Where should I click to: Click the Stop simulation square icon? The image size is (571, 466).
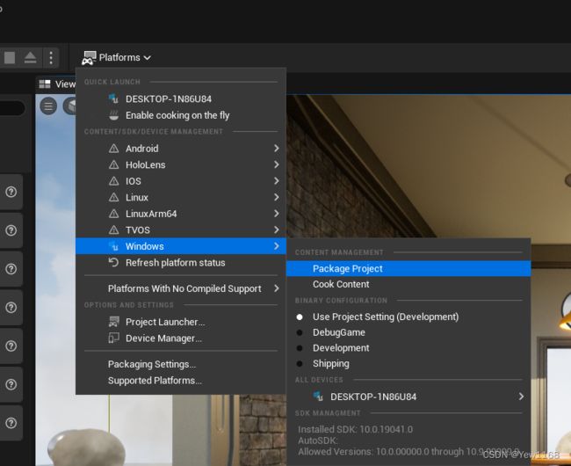point(10,57)
